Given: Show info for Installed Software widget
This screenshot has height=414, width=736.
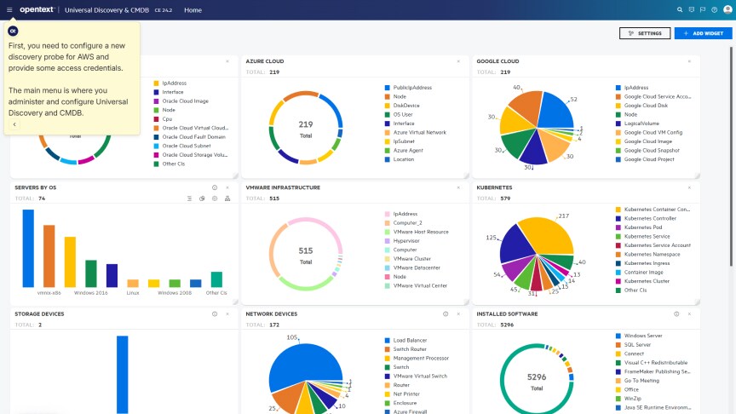Looking at the screenshot, I should tap(676, 314).
